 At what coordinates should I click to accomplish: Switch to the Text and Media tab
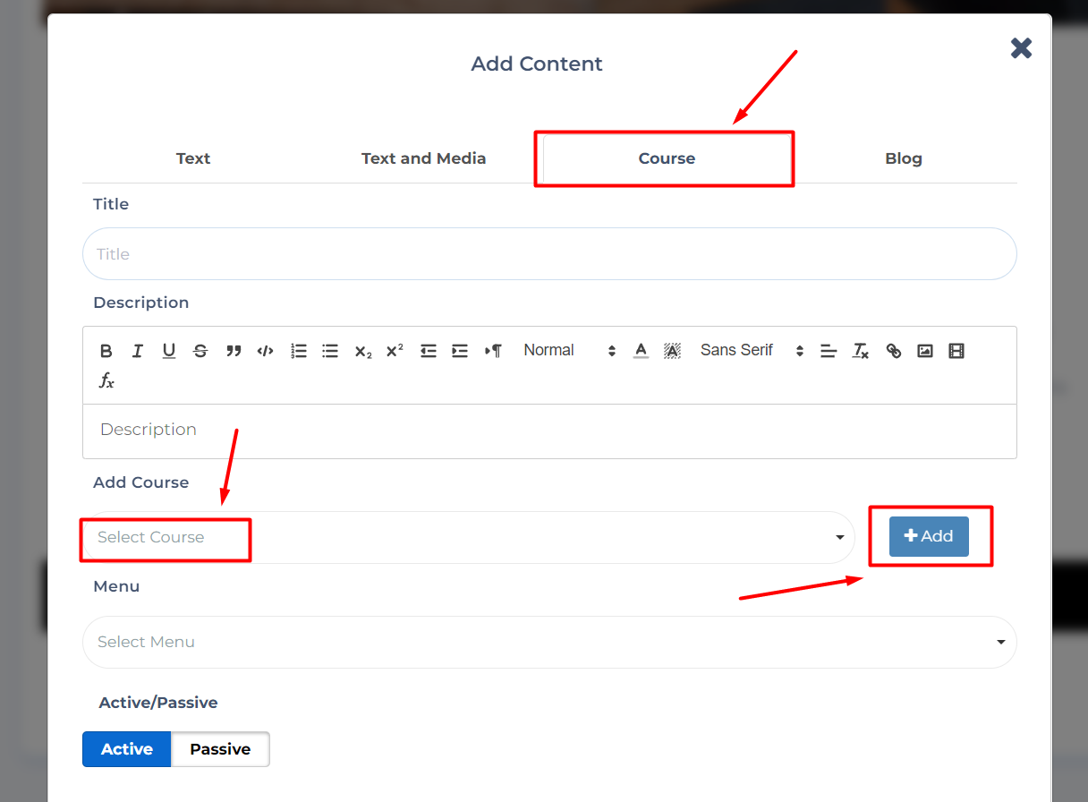click(x=423, y=158)
